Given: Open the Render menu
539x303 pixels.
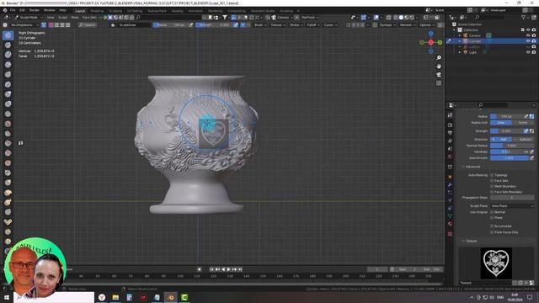Looking at the screenshot, I should tap(34, 10).
